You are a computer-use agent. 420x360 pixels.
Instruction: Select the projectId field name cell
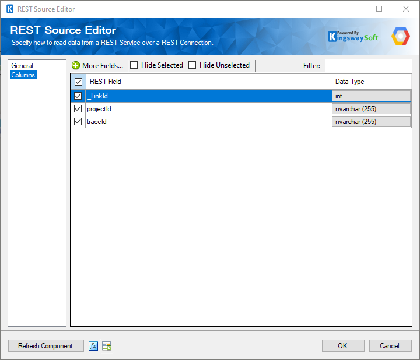[x=208, y=109]
